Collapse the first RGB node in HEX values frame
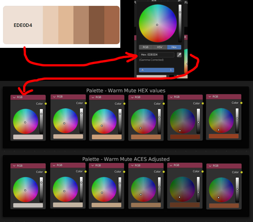253x222 pixels. click(14, 97)
